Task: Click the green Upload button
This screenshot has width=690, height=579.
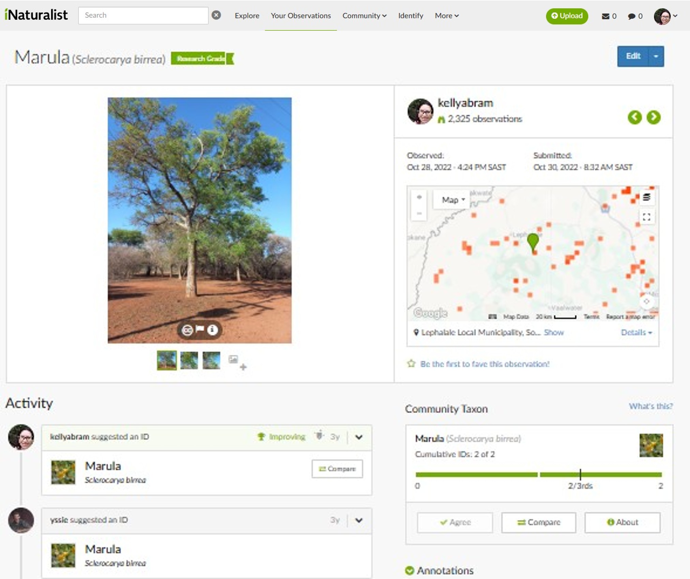Action: [567, 16]
